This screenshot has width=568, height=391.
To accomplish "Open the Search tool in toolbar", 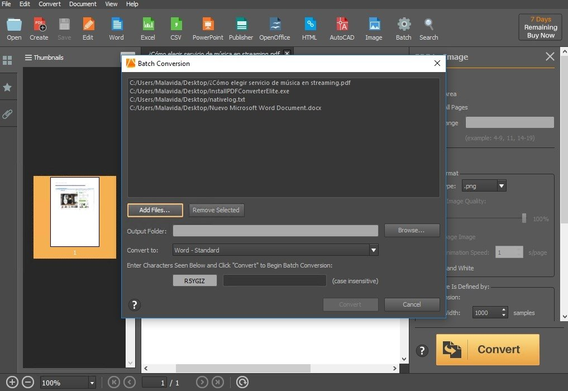I will pos(429,29).
